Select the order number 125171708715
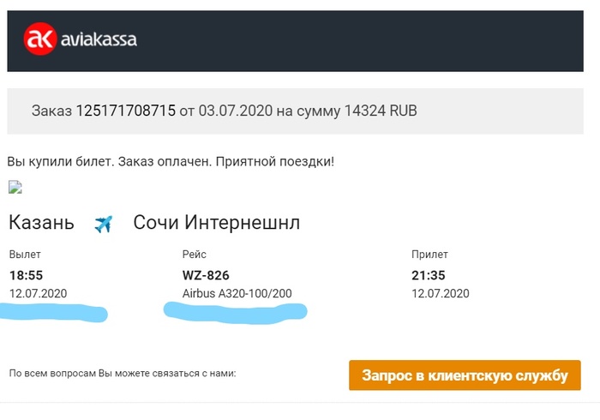The image size is (600, 420). click(126, 111)
